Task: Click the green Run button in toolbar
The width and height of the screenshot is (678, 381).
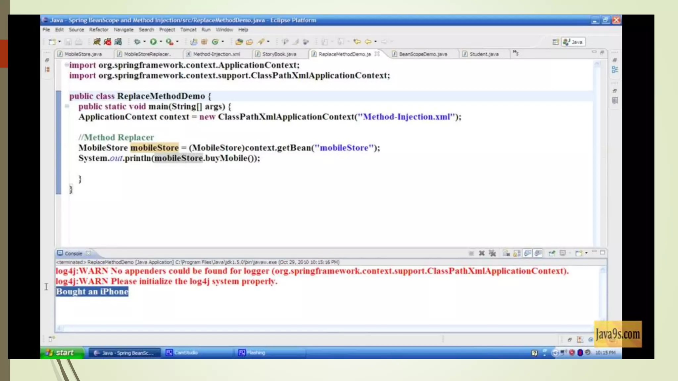Action: (x=153, y=42)
